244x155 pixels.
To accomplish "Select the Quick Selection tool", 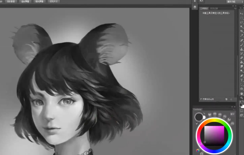I will (x=242, y=27).
